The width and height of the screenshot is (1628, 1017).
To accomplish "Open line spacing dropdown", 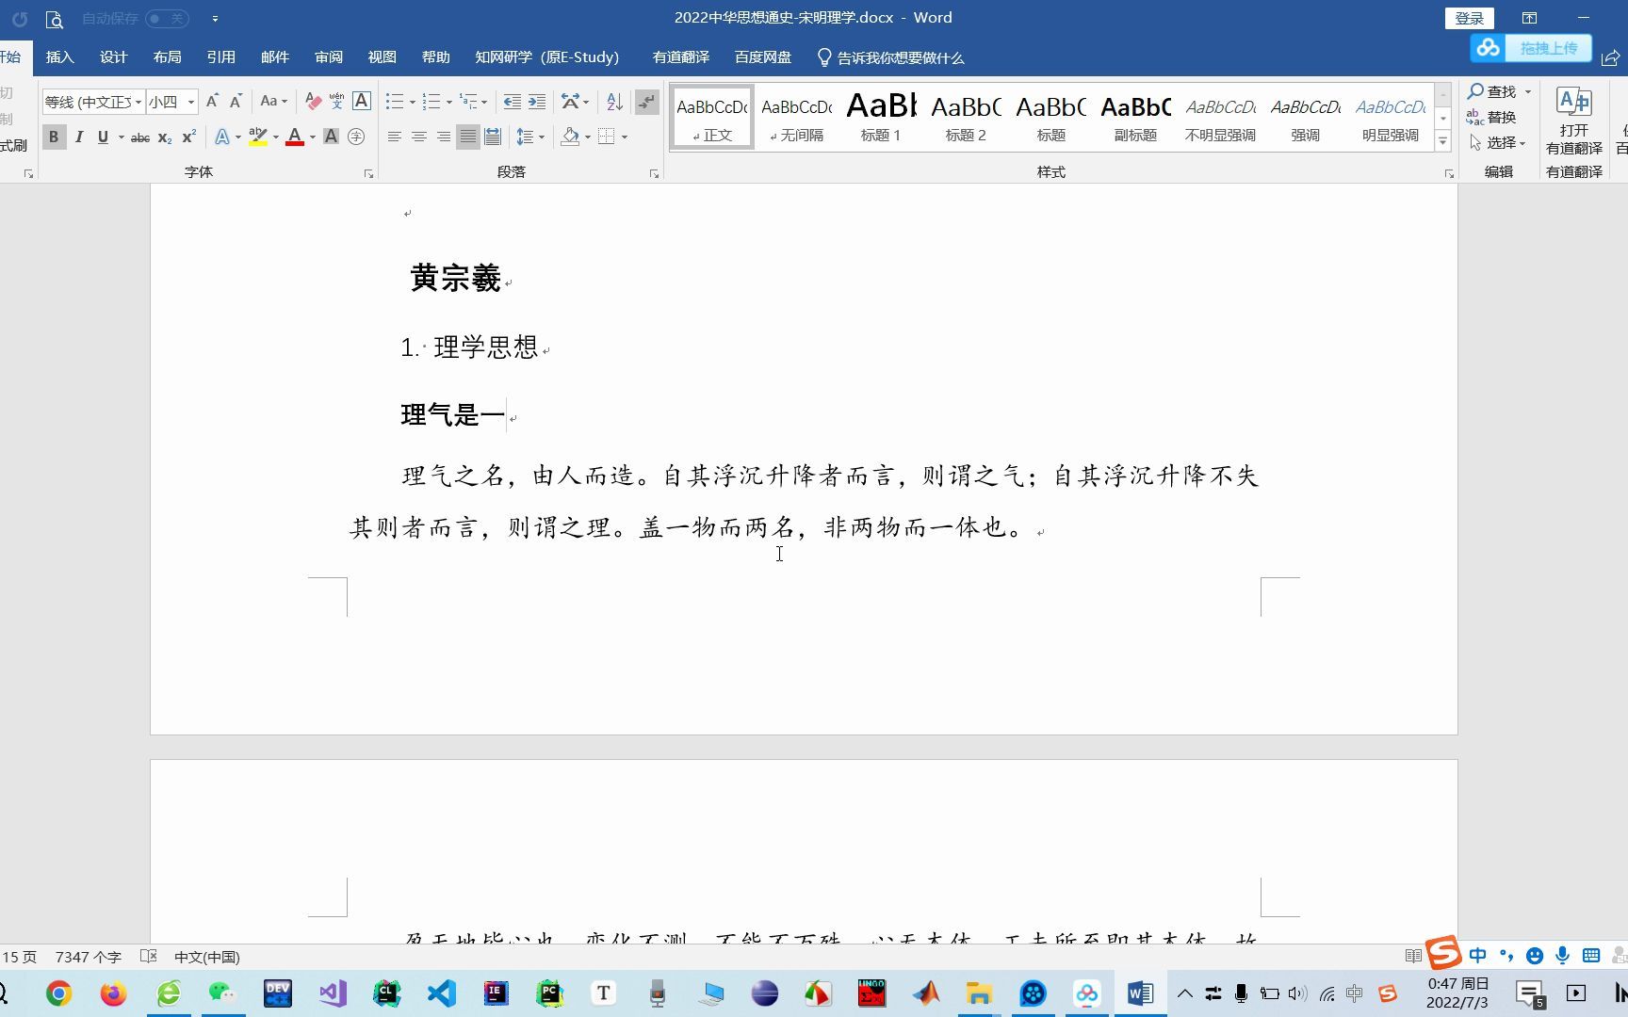I will [530, 137].
